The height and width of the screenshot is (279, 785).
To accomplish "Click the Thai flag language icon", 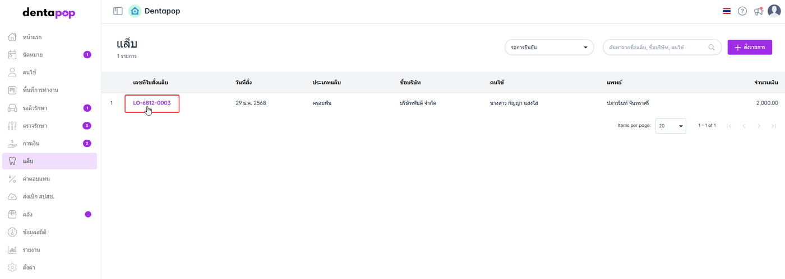I will coord(727,11).
